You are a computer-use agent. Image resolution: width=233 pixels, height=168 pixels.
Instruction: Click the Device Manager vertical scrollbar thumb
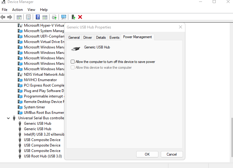tap(232, 137)
